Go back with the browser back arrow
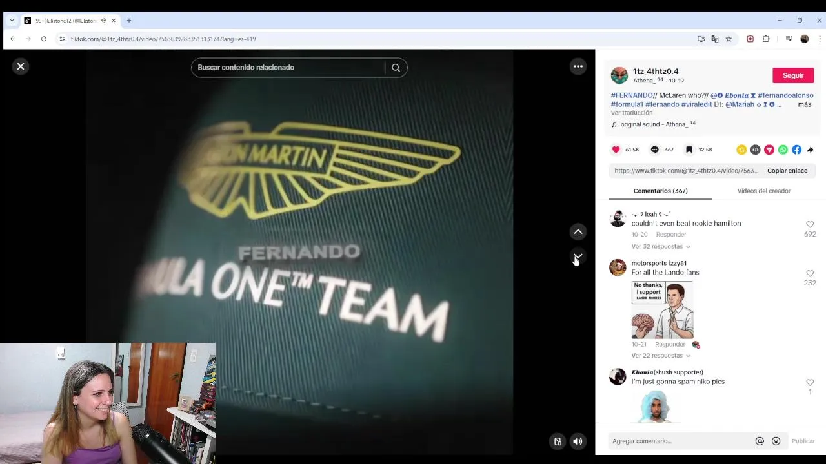 [13, 39]
